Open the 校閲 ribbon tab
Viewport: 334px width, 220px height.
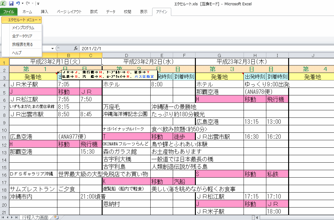tap(127, 12)
